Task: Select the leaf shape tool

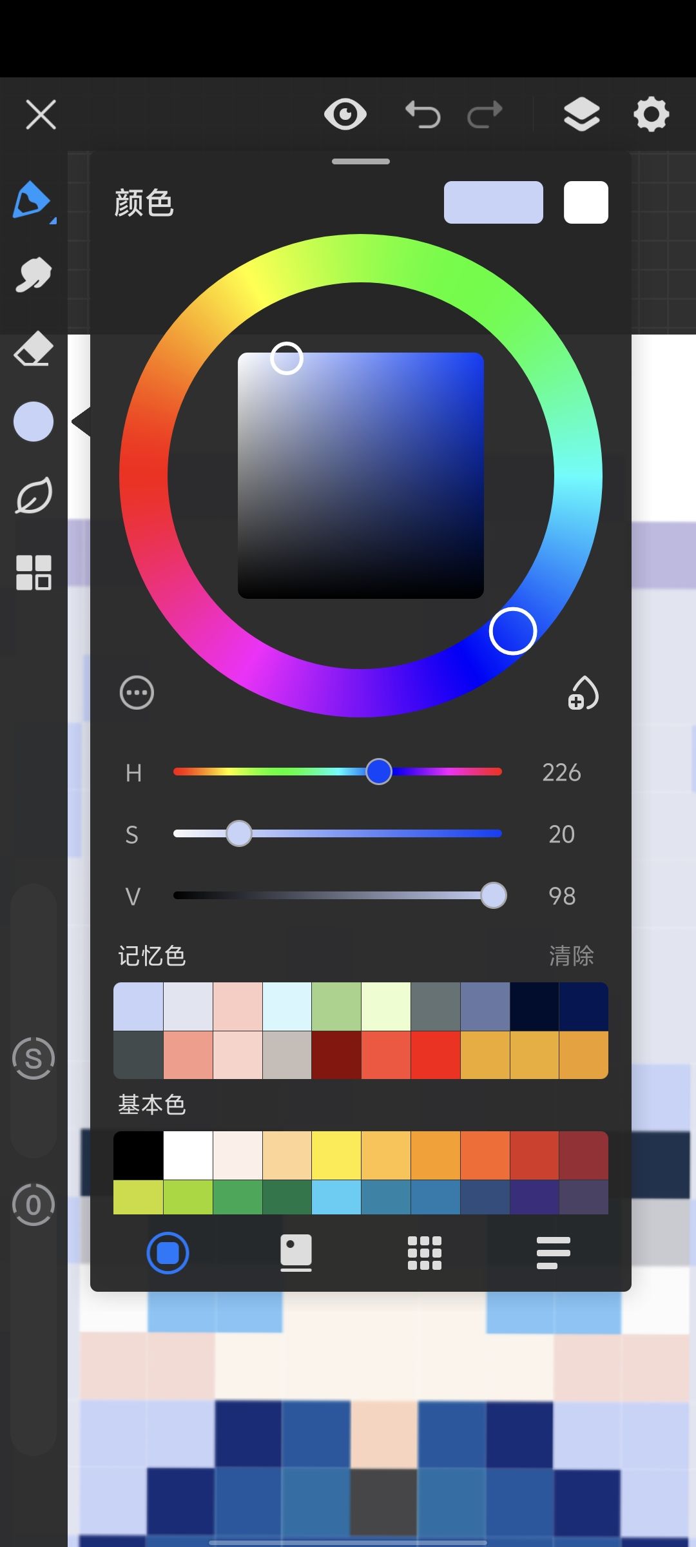Action: pos(34,496)
